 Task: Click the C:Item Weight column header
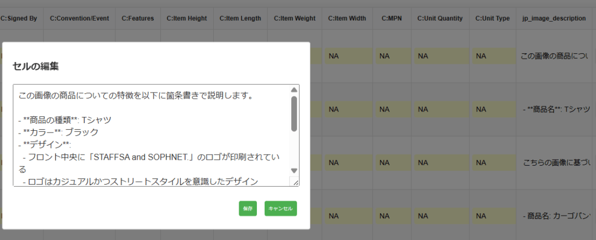coord(294,18)
